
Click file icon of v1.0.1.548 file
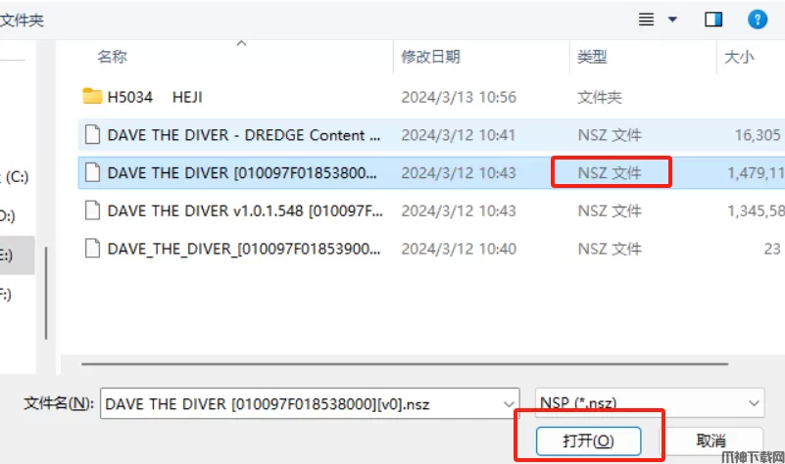coord(92,210)
